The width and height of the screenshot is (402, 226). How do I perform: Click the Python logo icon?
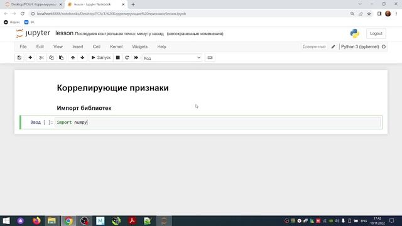pos(355,33)
